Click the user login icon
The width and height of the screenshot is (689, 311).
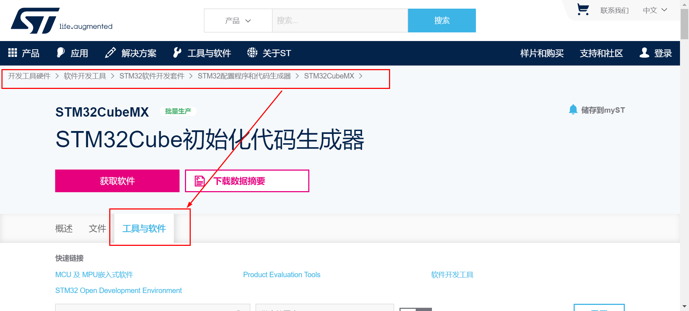click(x=644, y=53)
